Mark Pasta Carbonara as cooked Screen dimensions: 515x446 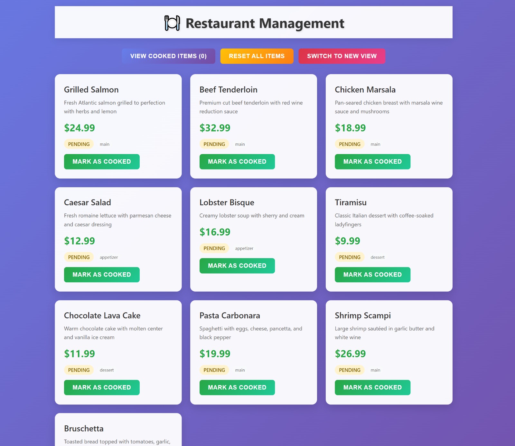237,387
